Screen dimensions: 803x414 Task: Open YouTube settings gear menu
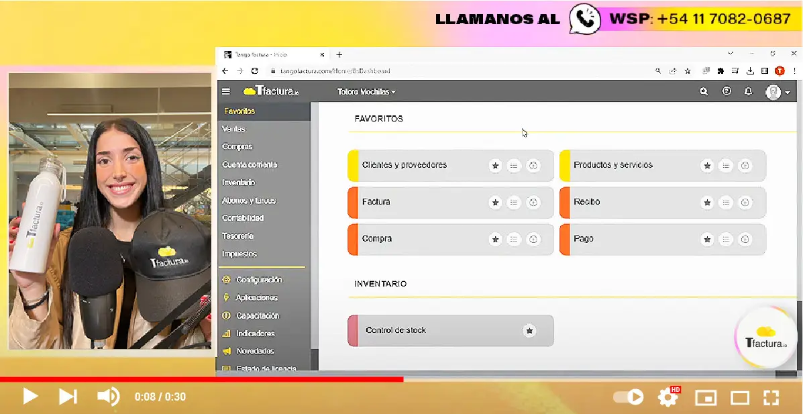coord(667,397)
